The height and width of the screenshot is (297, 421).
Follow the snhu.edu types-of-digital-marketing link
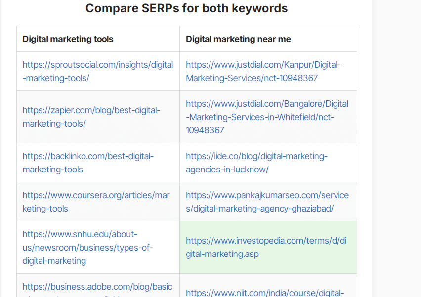[87, 247]
